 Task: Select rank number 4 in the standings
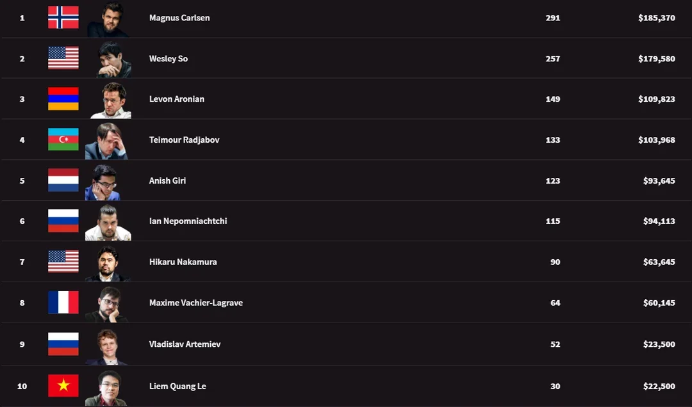(22, 140)
